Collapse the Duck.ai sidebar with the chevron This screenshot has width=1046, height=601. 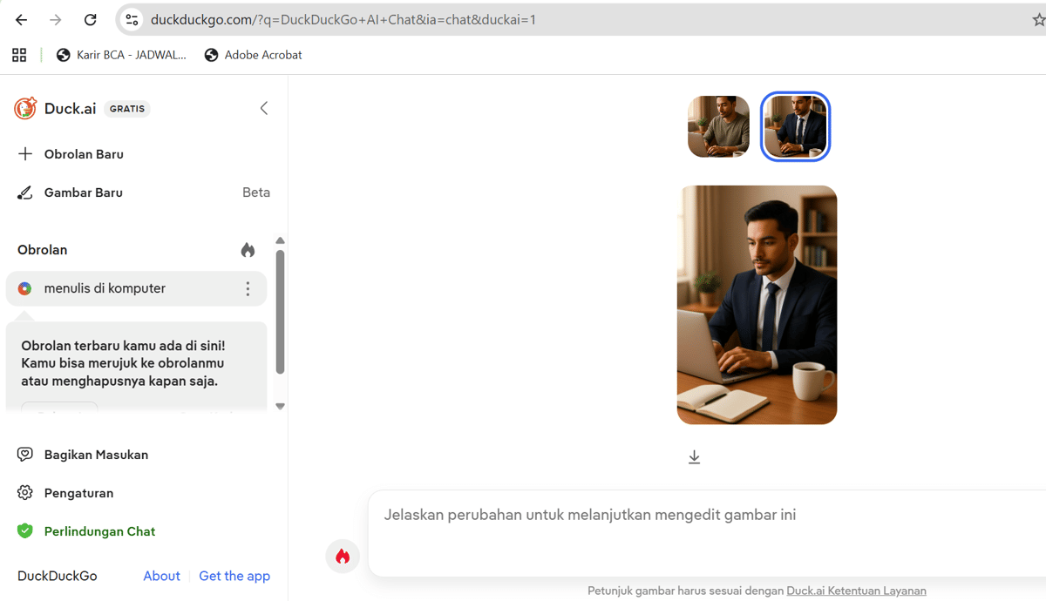(264, 108)
